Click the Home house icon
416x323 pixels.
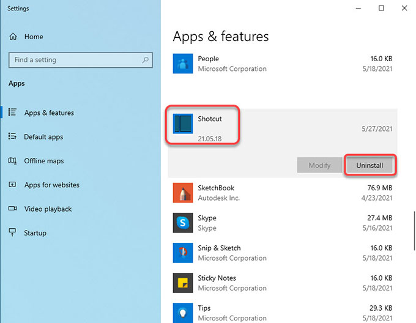click(x=13, y=36)
